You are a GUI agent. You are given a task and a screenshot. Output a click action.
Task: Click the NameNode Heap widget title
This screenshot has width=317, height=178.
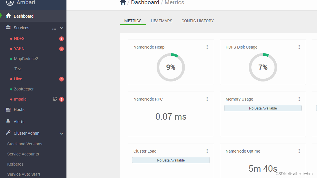click(149, 47)
